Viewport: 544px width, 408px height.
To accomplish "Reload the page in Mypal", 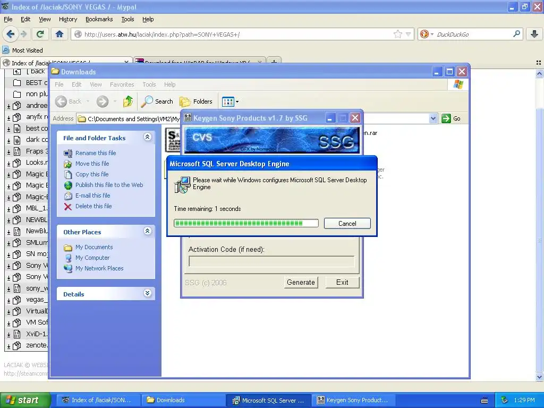I will [40, 34].
